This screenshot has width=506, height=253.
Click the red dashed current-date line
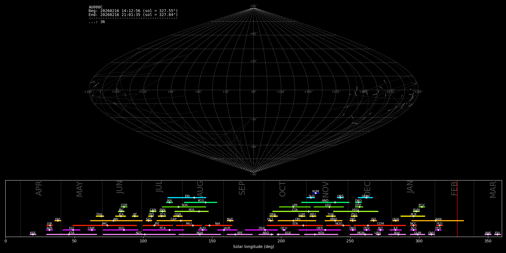coord(457,208)
